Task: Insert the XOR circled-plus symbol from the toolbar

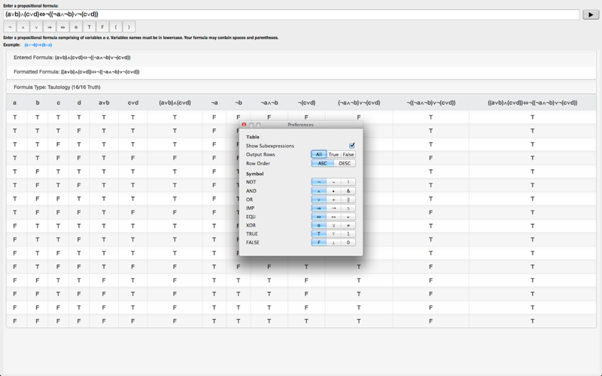Action: [76, 27]
